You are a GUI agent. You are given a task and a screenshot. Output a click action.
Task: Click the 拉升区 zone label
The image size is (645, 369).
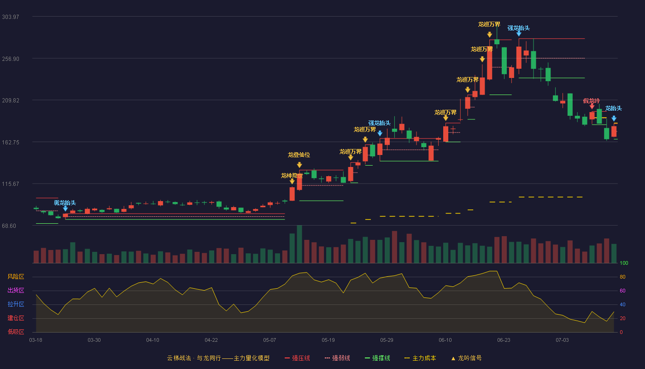16,304
